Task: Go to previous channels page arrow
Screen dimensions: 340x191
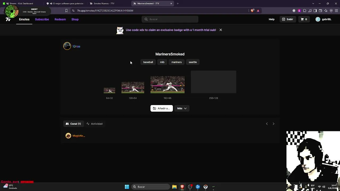Action: coord(267,124)
